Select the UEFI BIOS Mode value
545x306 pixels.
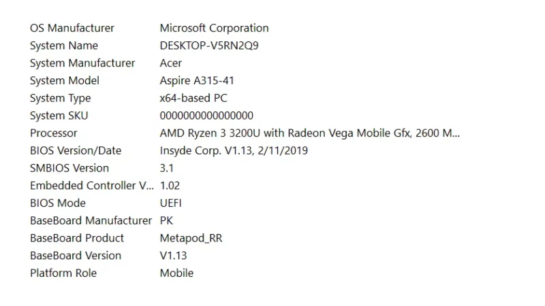coord(171,203)
